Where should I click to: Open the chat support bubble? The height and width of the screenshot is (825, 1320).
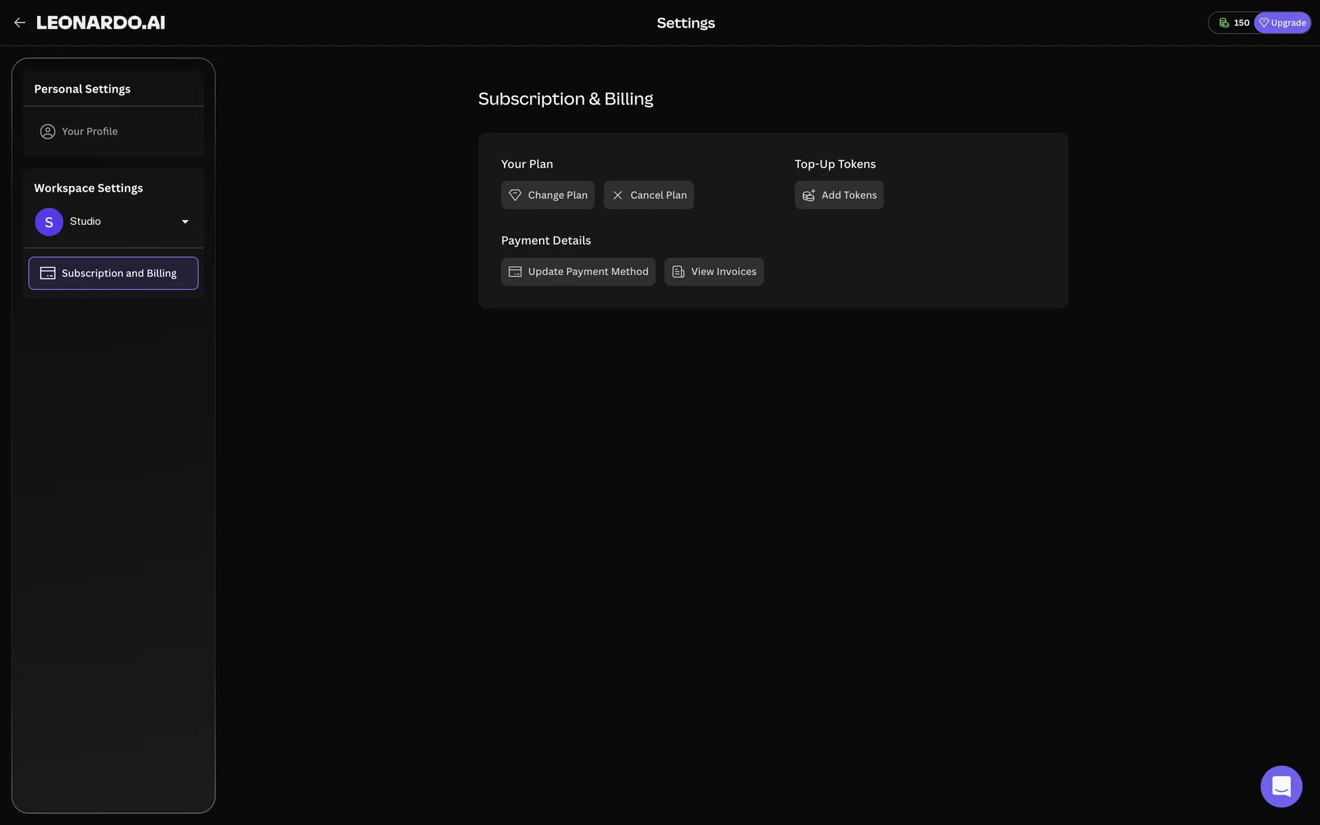pos(1281,786)
